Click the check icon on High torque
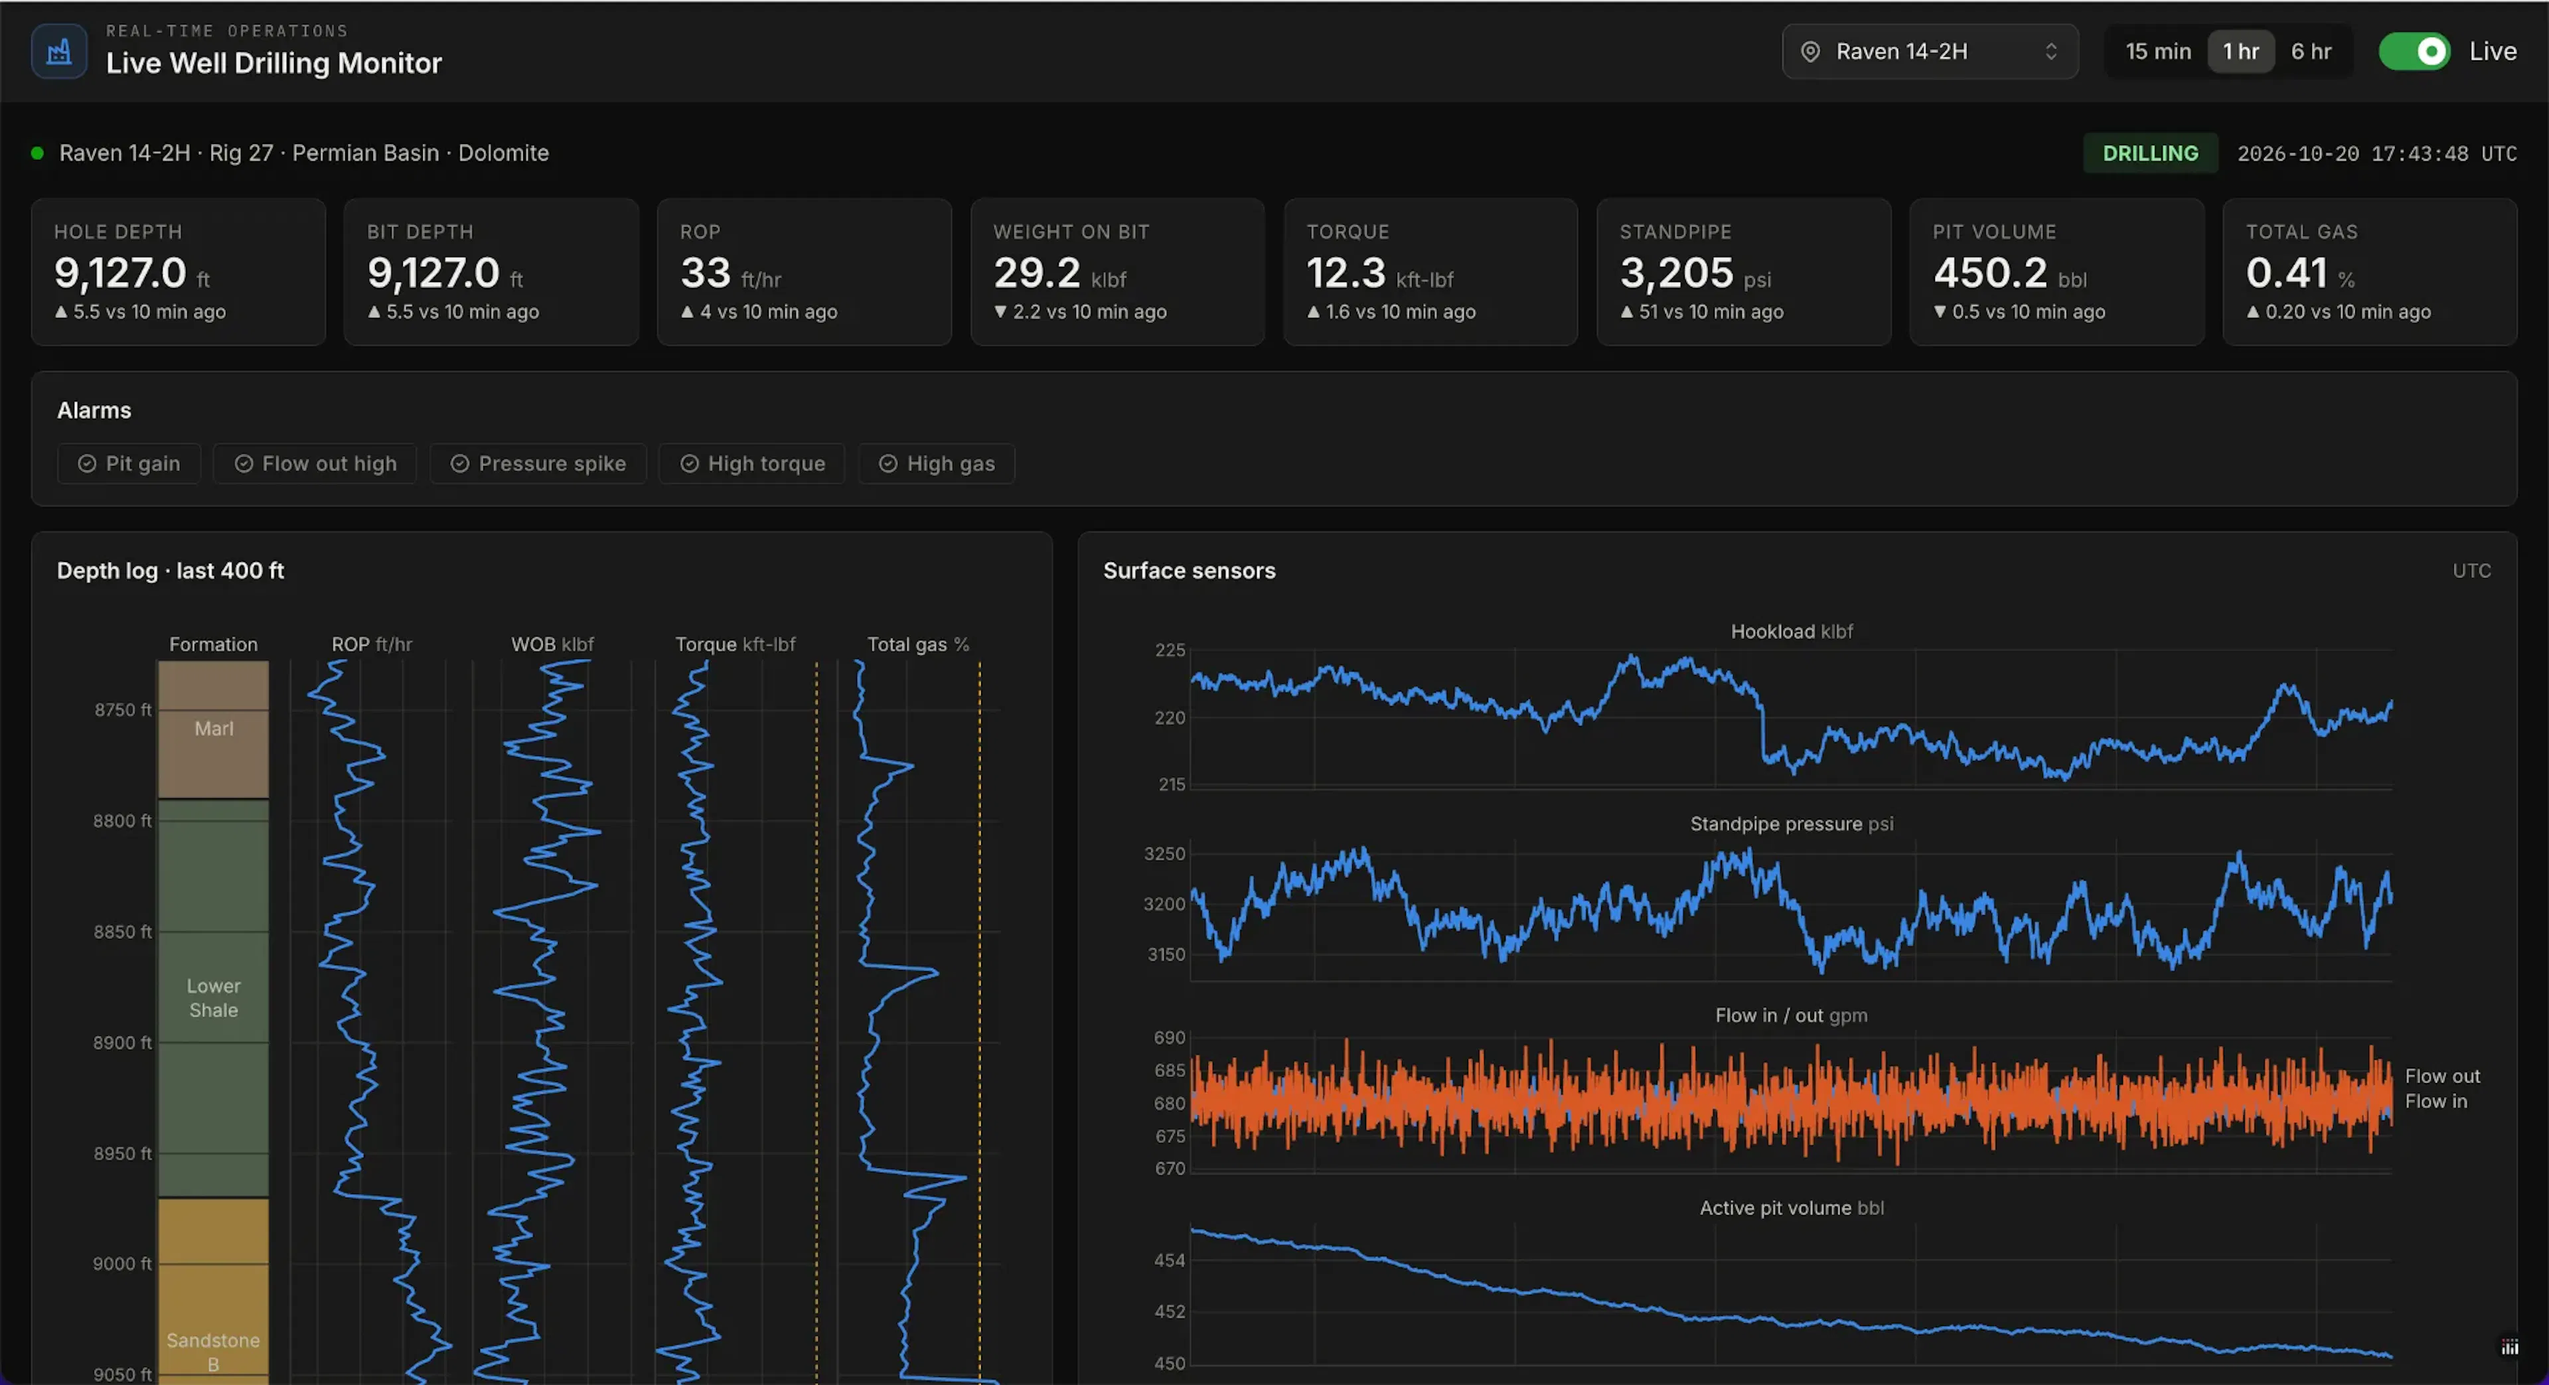The width and height of the screenshot is (2549, 1385). pos(690,463)
